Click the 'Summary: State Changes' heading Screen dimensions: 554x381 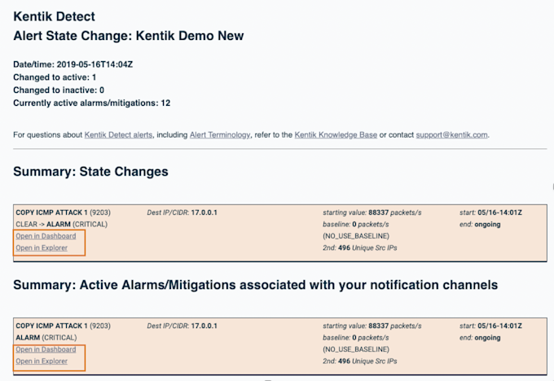[90, 172]
